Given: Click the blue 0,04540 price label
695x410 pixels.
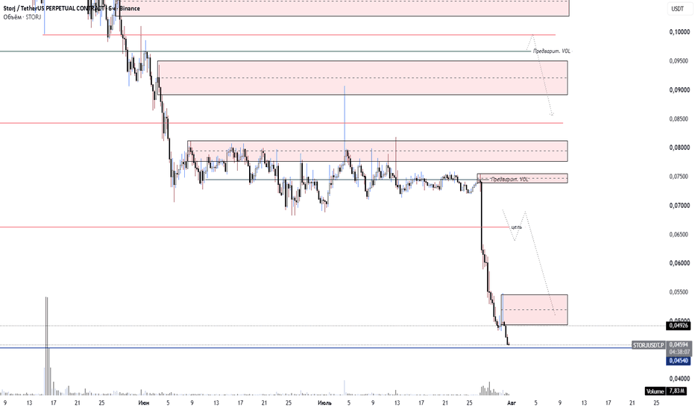Looking at the screenshot, I should 678,361.
